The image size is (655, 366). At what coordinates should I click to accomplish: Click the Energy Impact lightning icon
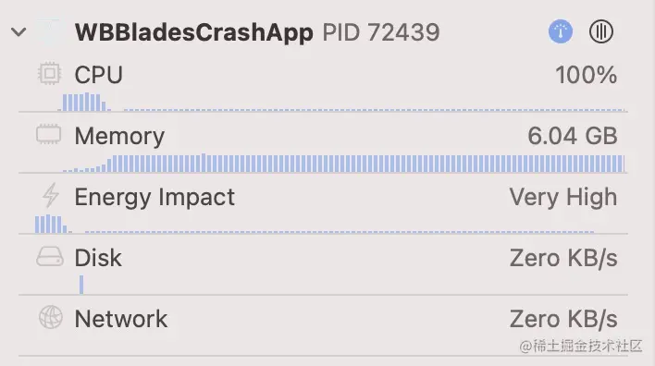point(51,195)
